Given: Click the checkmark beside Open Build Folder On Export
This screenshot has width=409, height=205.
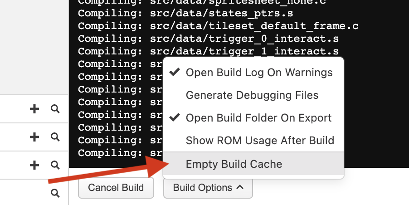Looking at the screenshot, I should click(x=175, y=117).
